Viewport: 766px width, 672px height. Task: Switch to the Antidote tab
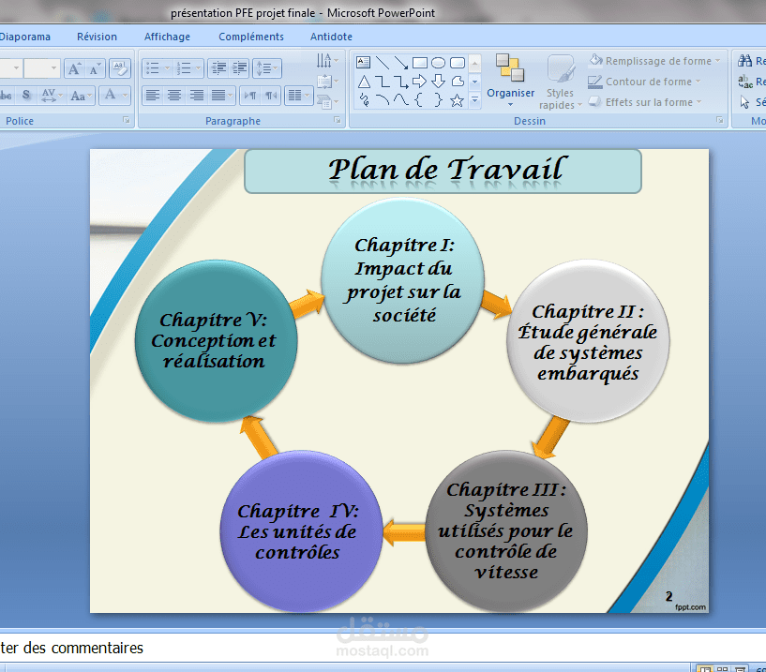pos(331,37)
